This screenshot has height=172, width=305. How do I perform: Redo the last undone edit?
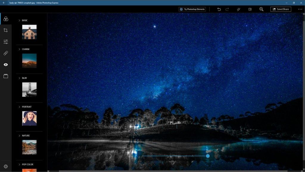click(227, 9)
